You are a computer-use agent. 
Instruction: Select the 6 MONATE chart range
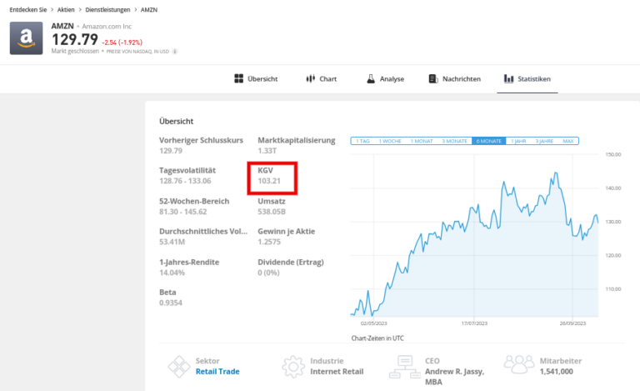(x=488, y=141)
